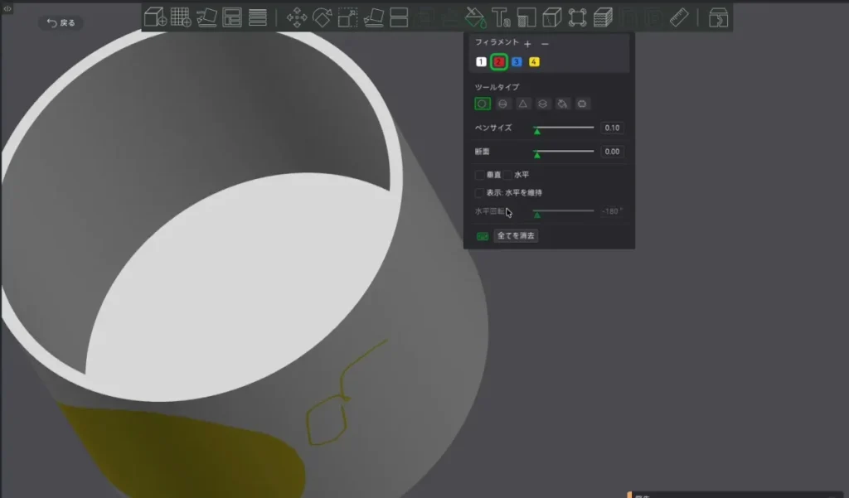
Task: Open the stacked horizontal lines tool
Action: pos(257,17)
